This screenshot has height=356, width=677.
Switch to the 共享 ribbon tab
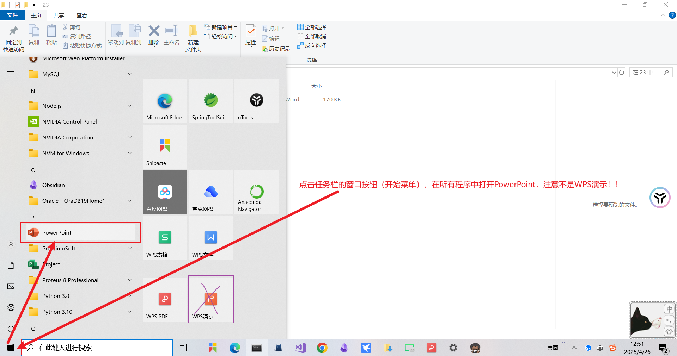[59, 15]
